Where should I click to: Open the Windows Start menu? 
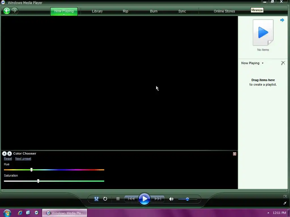(7, 213)
